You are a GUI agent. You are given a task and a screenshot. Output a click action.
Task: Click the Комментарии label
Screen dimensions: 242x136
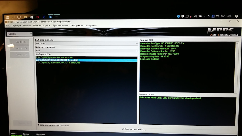click(146, 94)
